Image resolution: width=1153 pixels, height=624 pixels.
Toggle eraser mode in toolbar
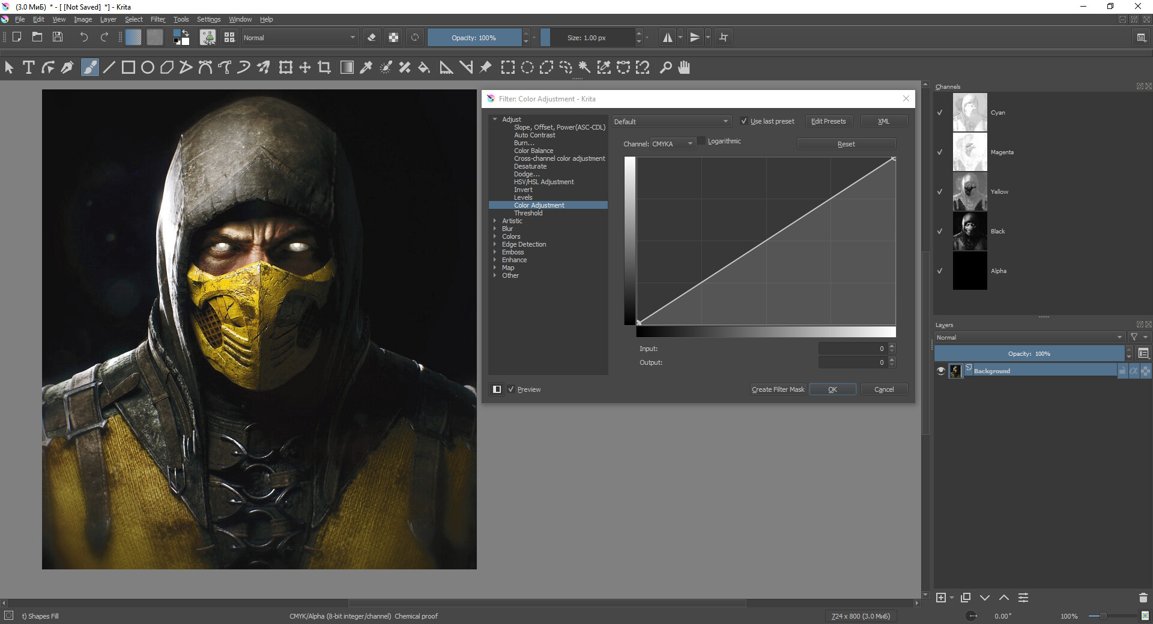click(x=372, y=37)
